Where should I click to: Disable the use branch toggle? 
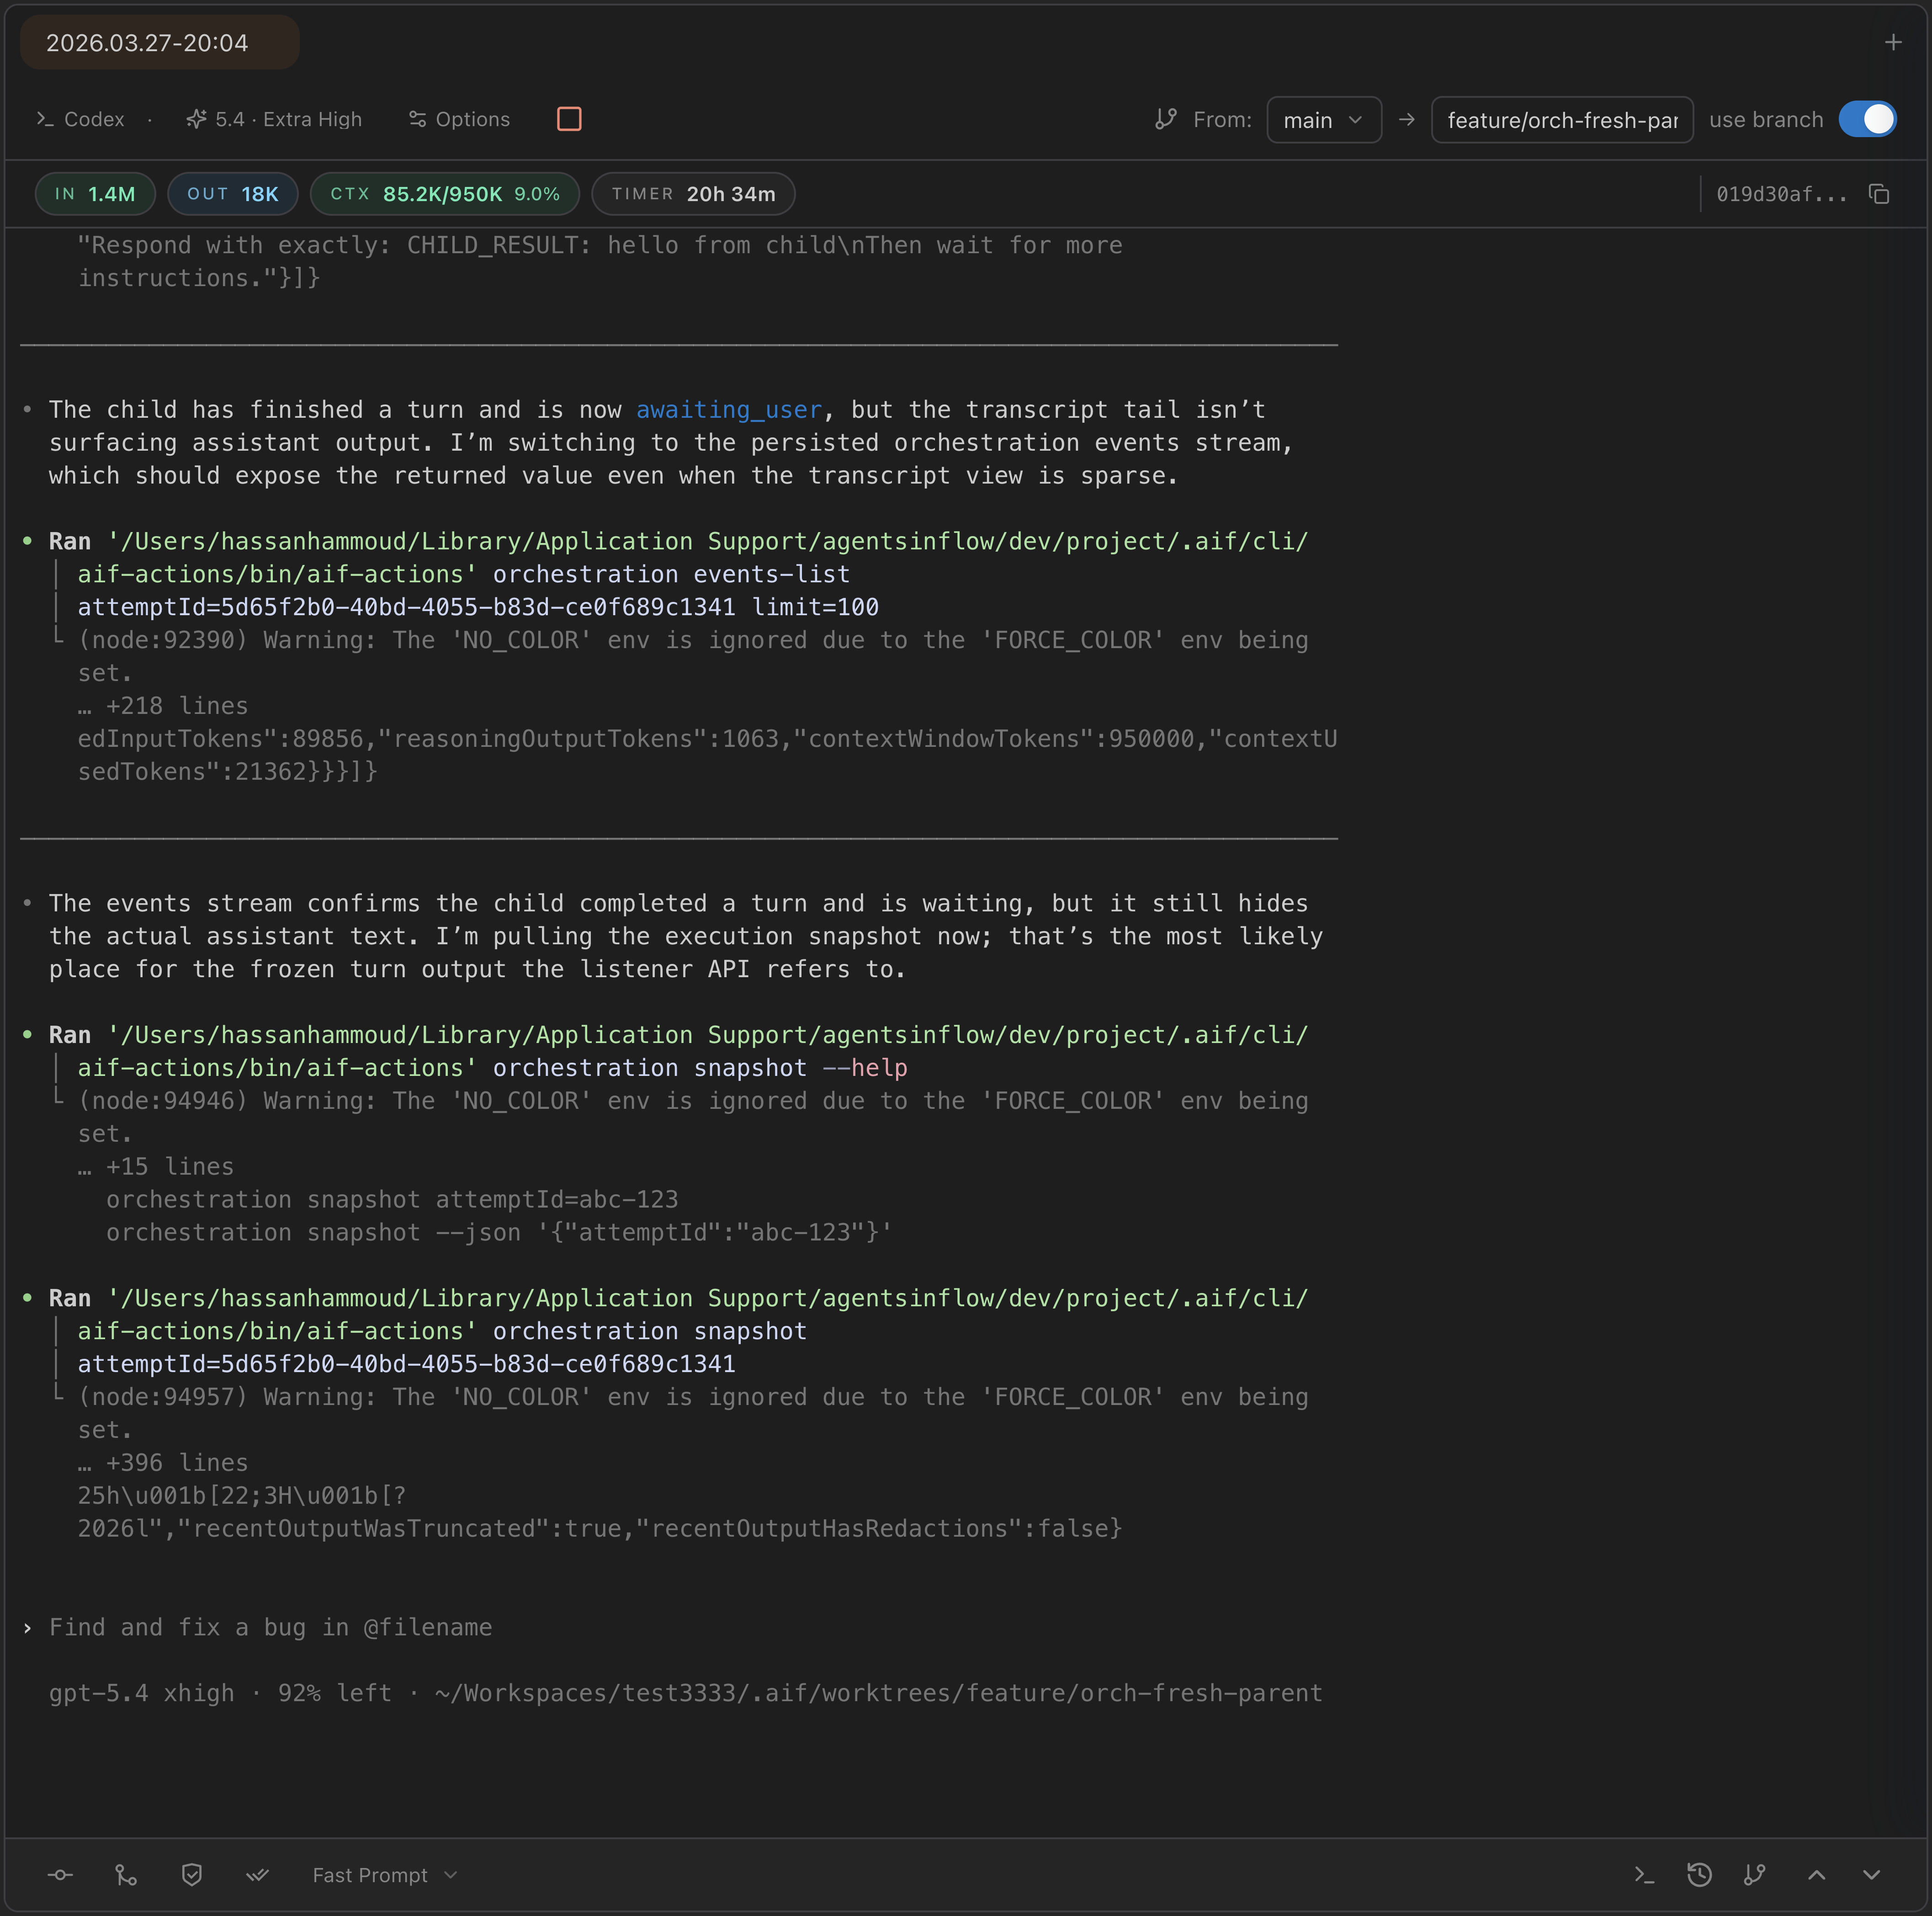1868,118
